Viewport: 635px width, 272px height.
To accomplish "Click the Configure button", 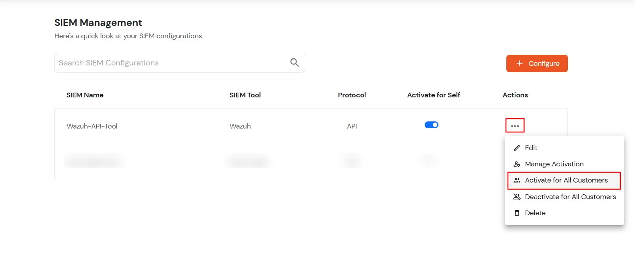I will pos(537,63).
